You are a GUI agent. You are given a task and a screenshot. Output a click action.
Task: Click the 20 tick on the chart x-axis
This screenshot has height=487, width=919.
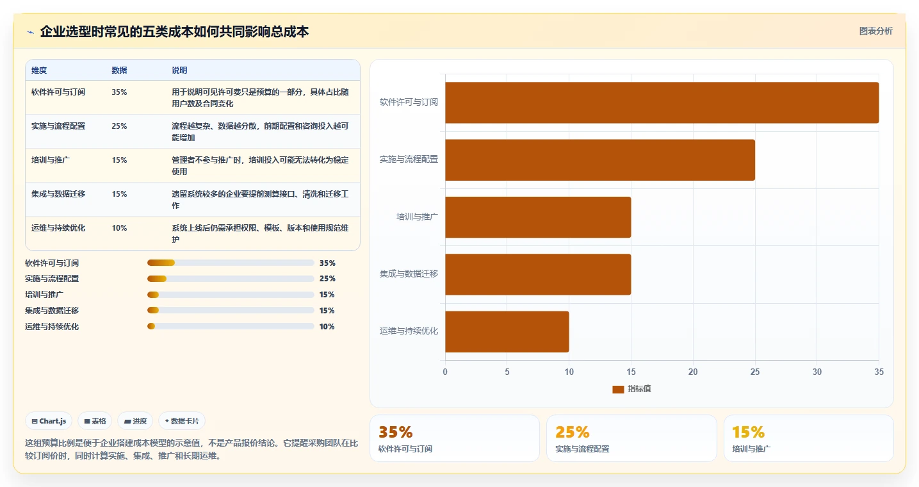coord(693,372)
